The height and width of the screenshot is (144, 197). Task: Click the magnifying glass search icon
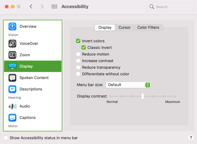pos(152,6)
